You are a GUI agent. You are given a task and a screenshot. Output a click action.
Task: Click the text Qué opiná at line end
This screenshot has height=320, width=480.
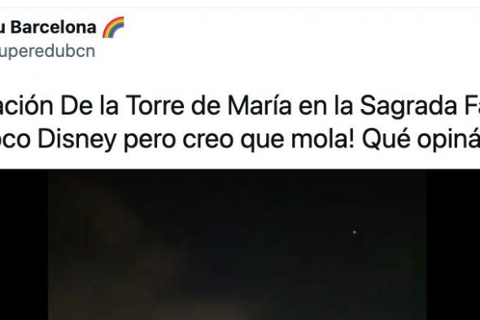click(x=421, y=140)
